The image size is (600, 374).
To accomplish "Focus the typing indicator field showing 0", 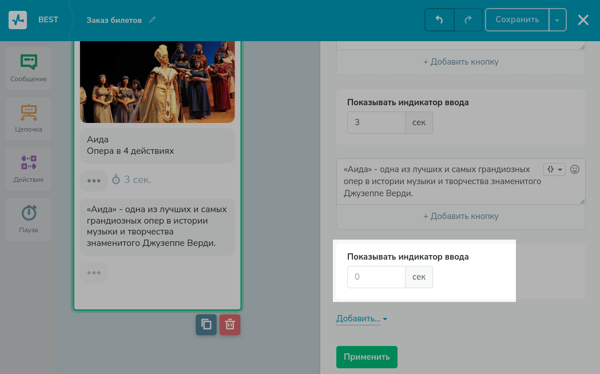I will click(x=376, y=277).
